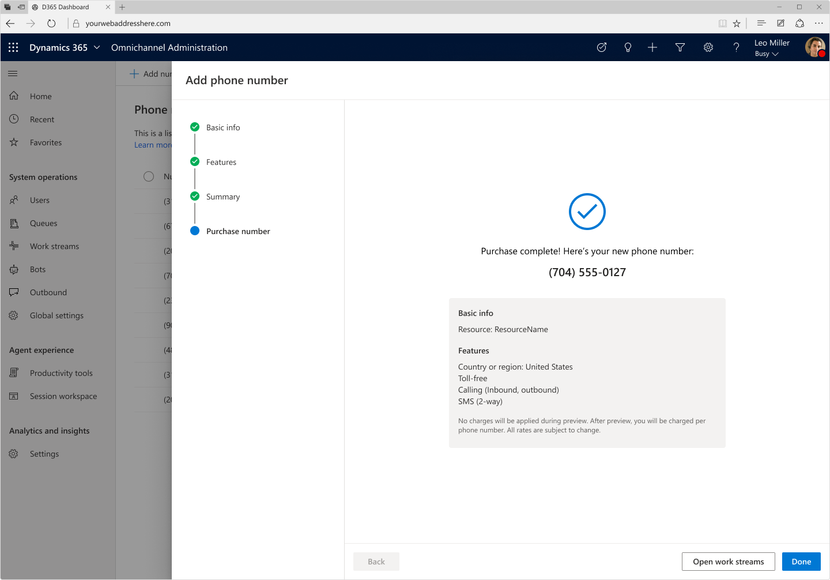This screenshot has width=830, height=580.
Task: Refresh the browser page
Action: tap(51, 24)
